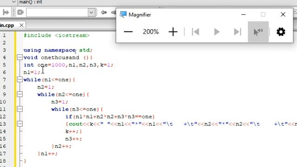Open the toolbar search combo box dropdown
Viewport: 297px width, 167px height.
coord(91,13)
